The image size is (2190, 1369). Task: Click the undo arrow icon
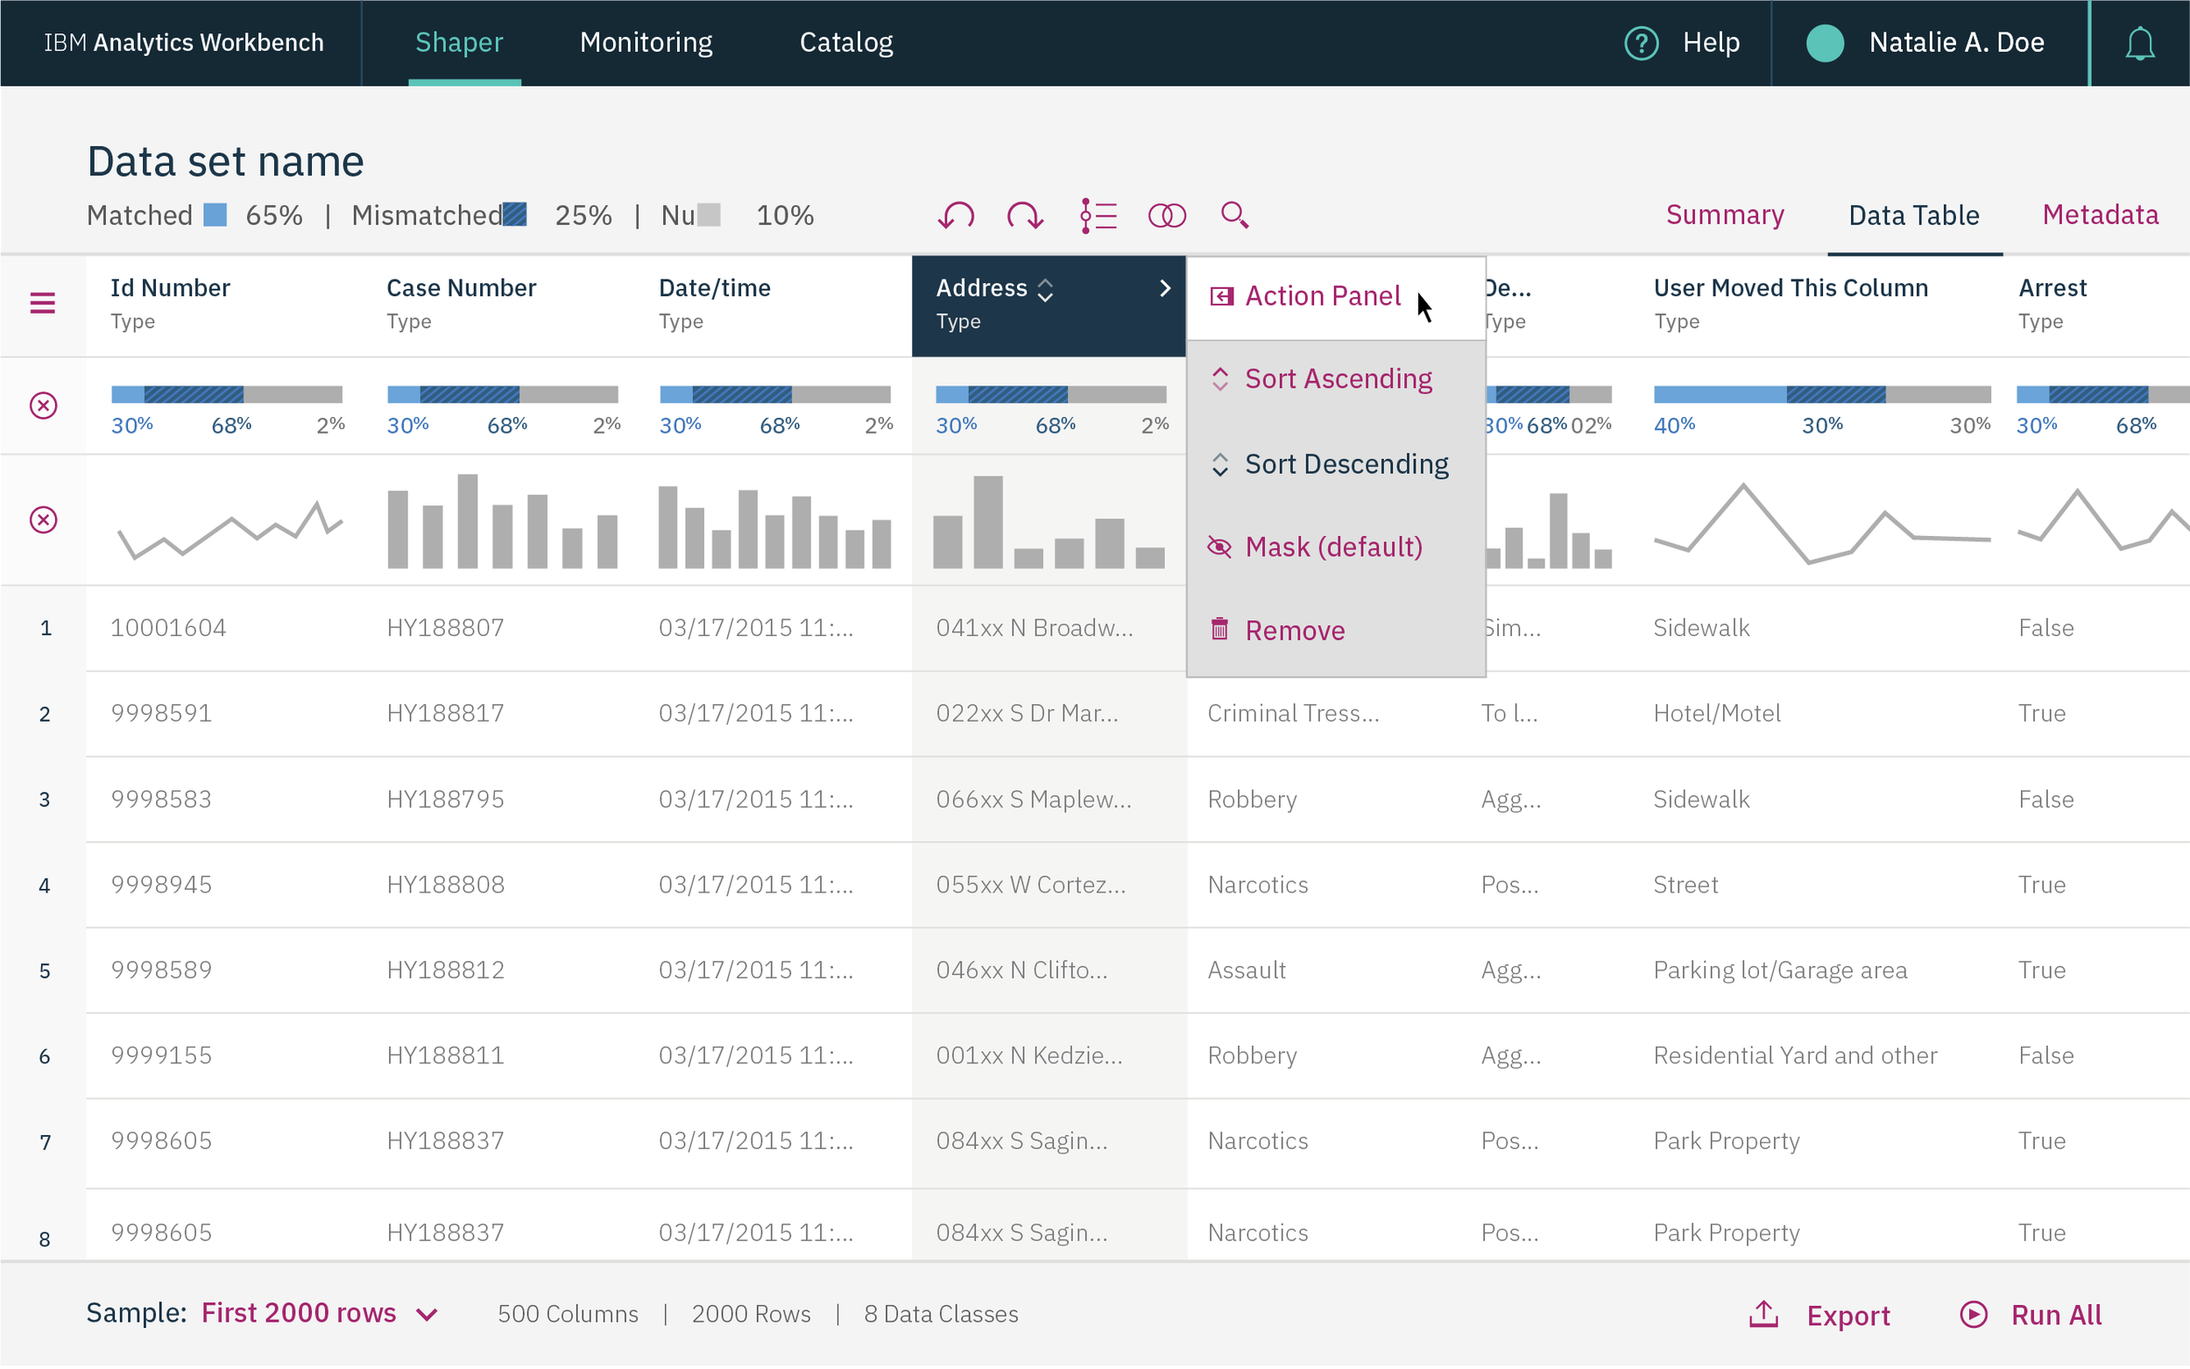(x=956, y=215)
